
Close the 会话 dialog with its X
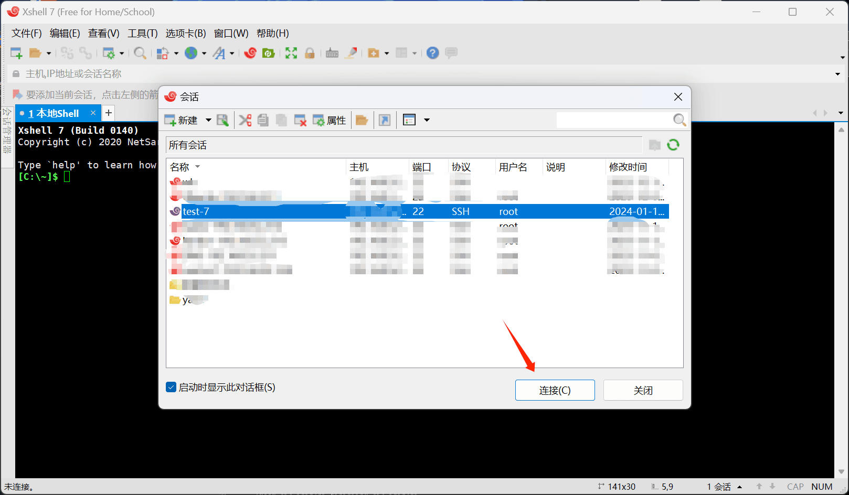(678, 97)
